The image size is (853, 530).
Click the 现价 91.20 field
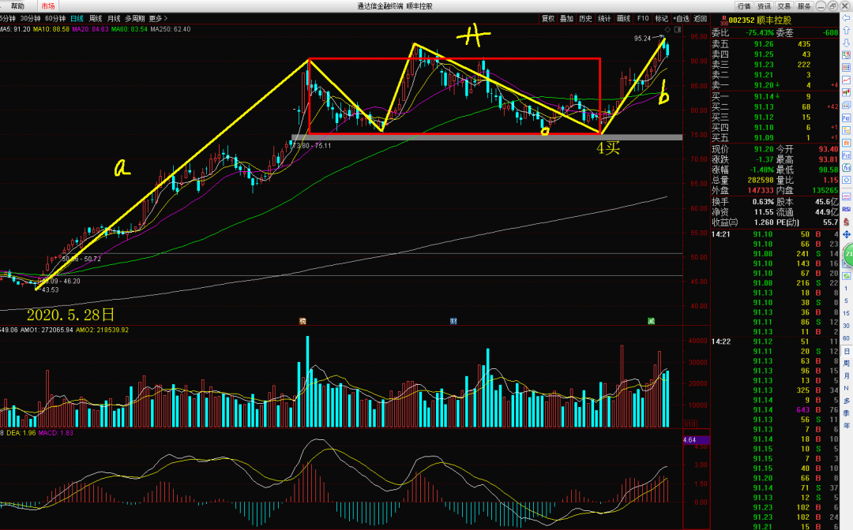coord(743,149)
